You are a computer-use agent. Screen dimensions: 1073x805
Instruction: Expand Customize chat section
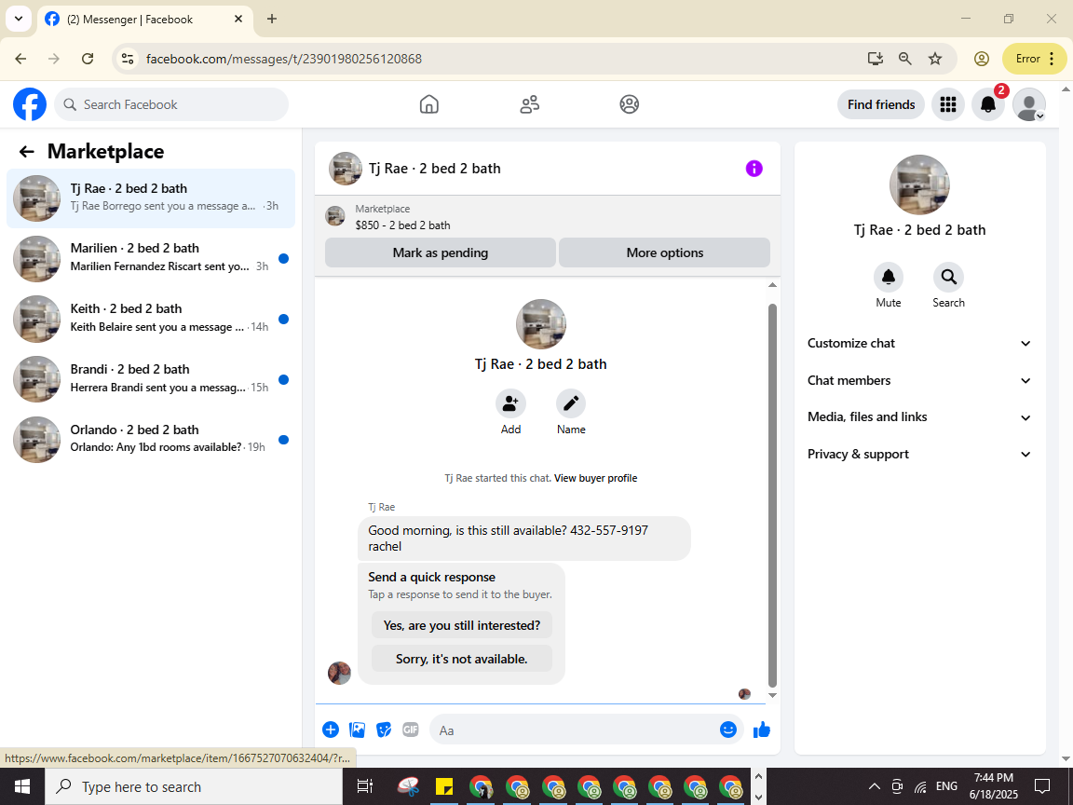coord(919,344)
